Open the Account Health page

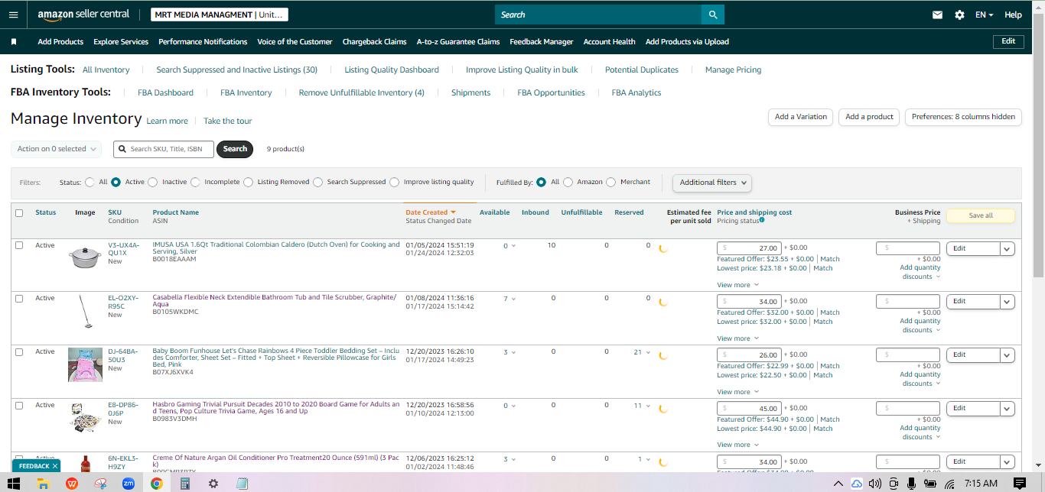pos(609,41)
